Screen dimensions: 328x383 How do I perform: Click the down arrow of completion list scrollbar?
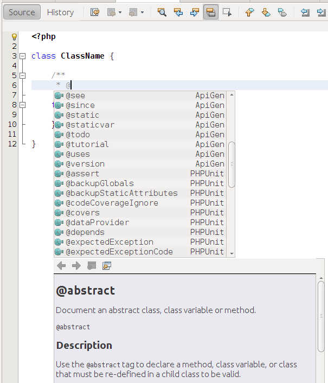[231, 253]
